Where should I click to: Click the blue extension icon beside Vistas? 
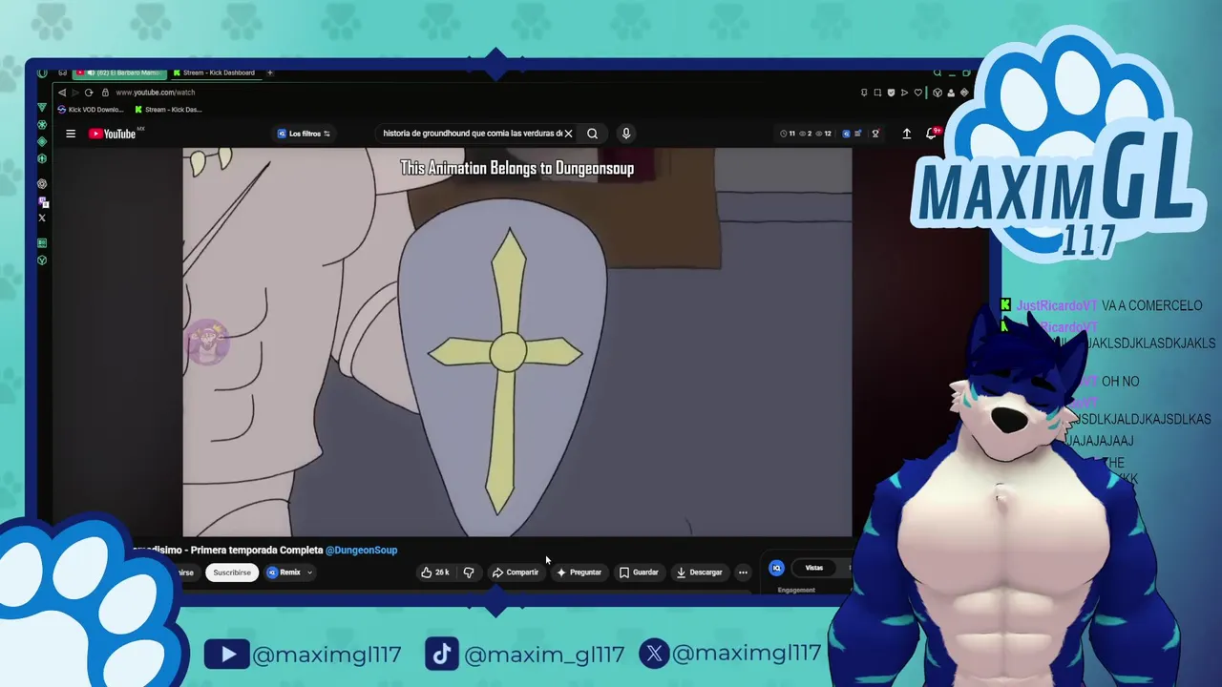[776, 568]
